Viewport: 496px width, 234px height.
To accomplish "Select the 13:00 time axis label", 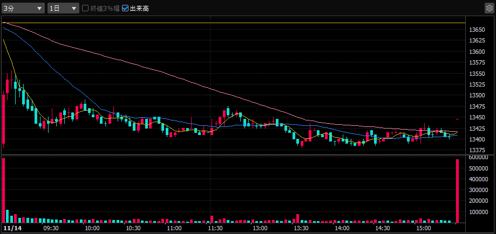I will coord(260,229).
